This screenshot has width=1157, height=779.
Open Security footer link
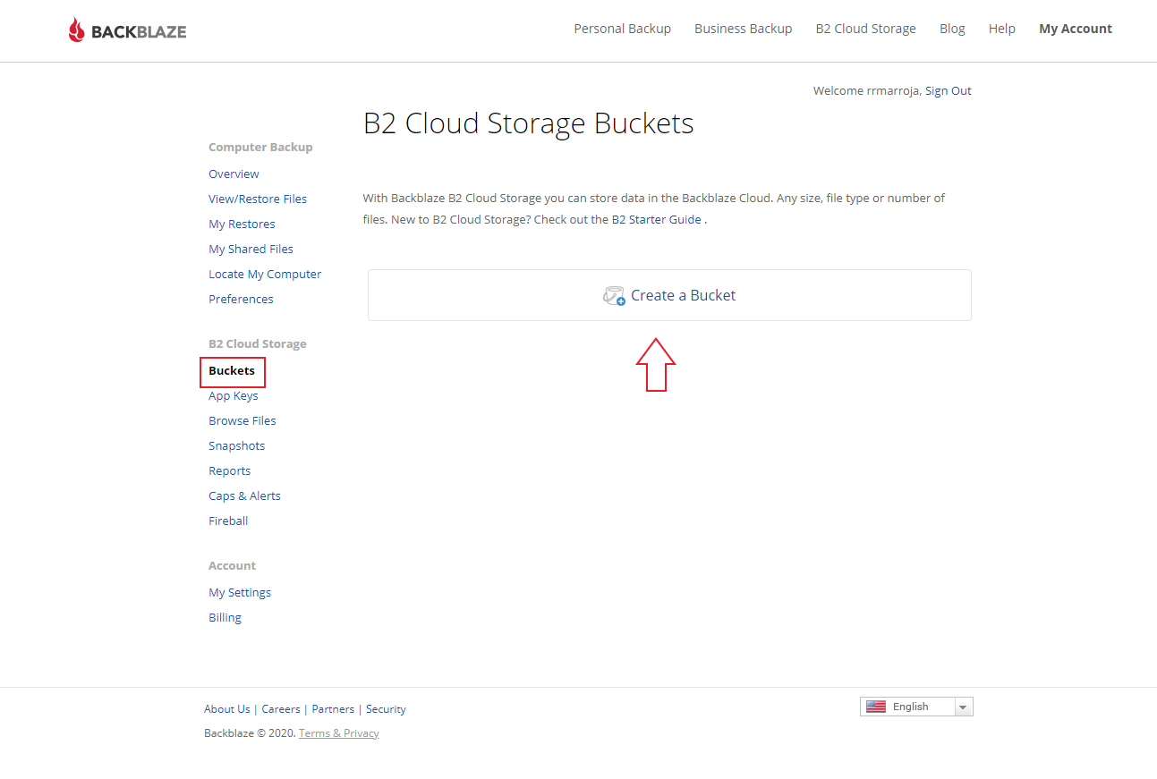click(386, 708)
